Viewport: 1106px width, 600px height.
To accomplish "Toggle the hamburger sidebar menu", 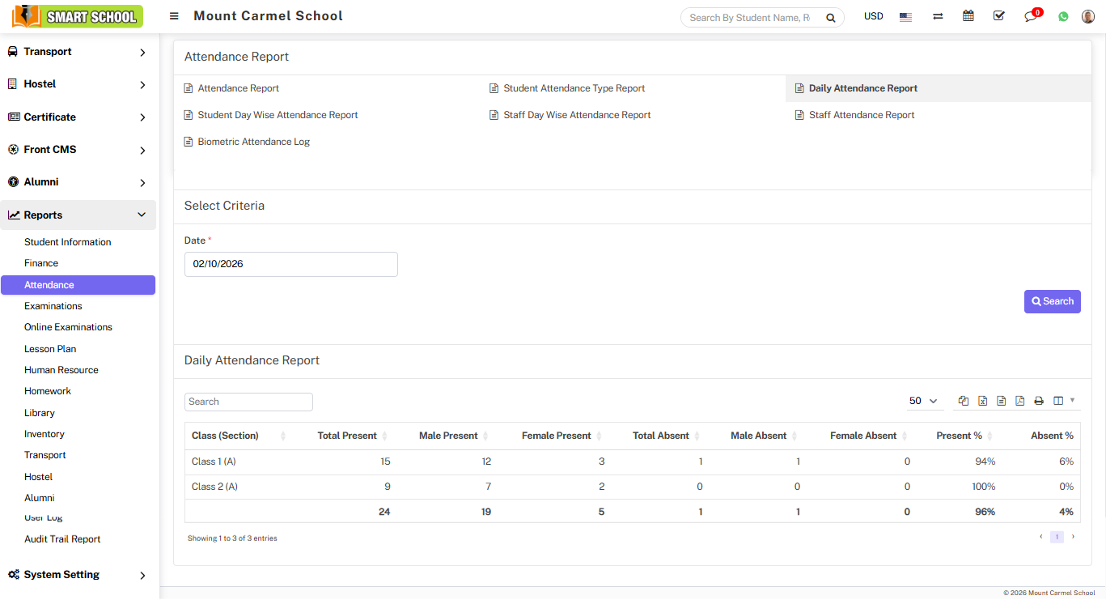I will pyautogui.click(x=174, y=16).
